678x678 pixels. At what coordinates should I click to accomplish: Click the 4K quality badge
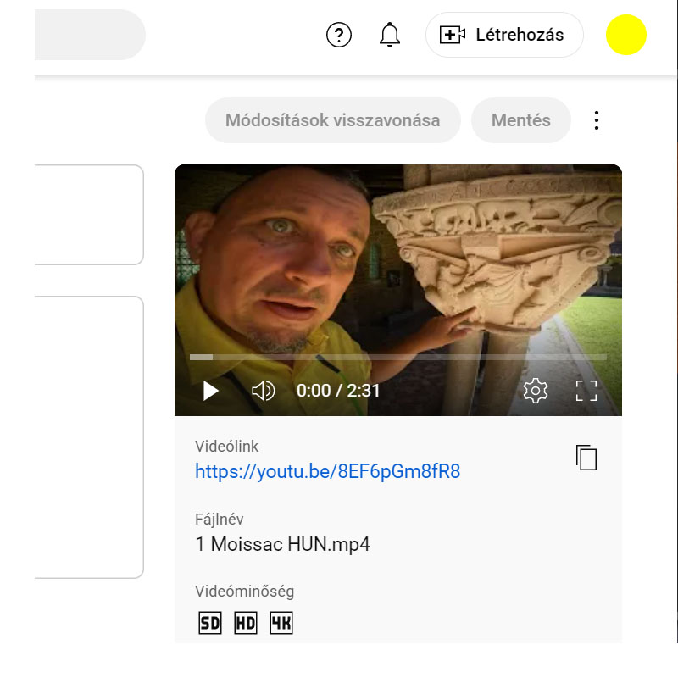281,624
